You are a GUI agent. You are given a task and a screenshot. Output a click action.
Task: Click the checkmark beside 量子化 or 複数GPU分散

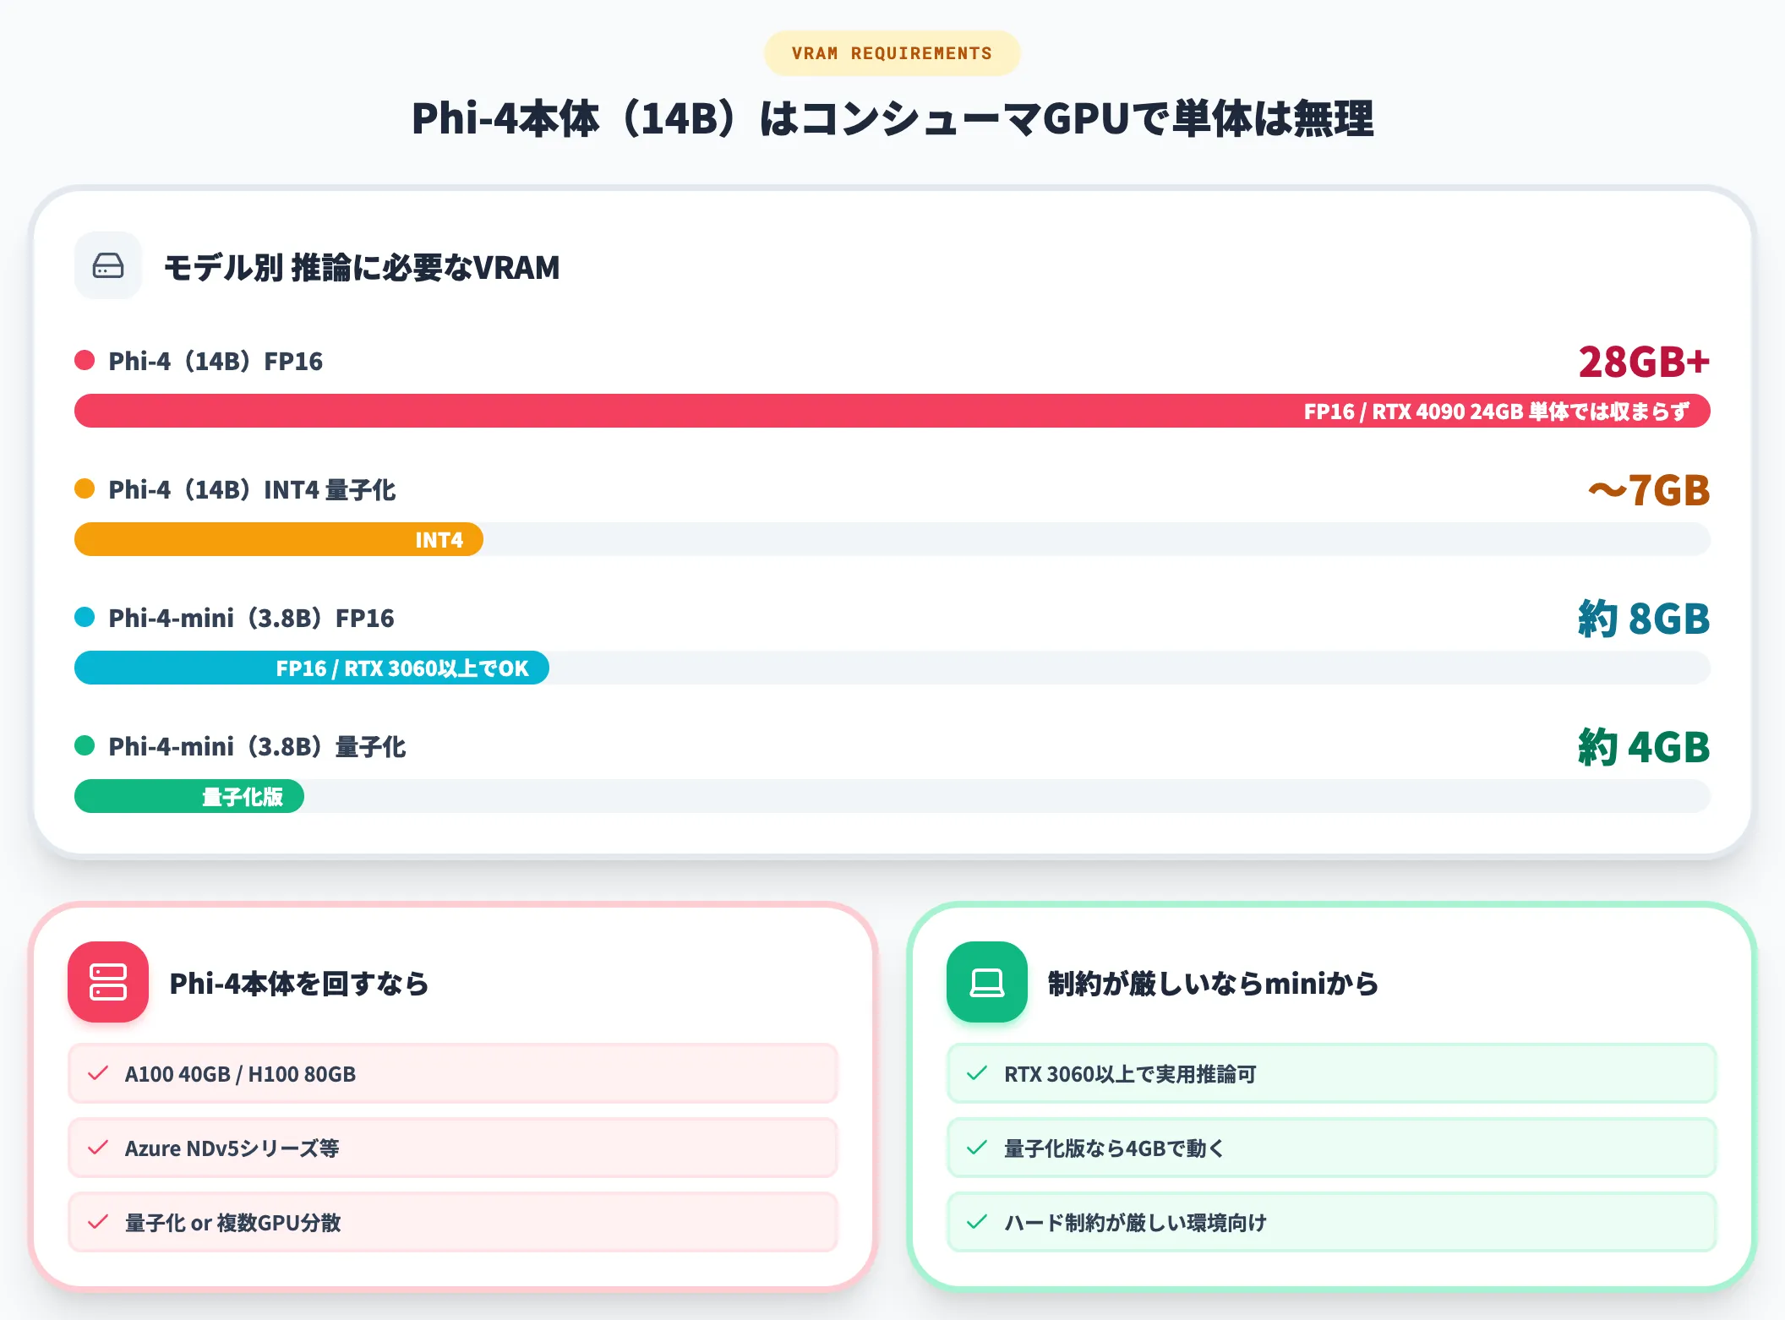pos(98,1222)
